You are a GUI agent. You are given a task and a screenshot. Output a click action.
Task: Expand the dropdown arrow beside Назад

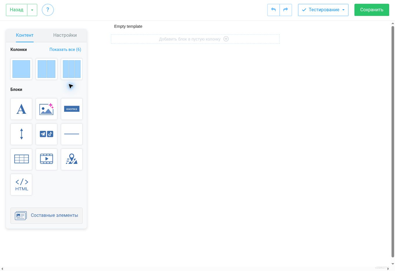click(x=32, y=10)
